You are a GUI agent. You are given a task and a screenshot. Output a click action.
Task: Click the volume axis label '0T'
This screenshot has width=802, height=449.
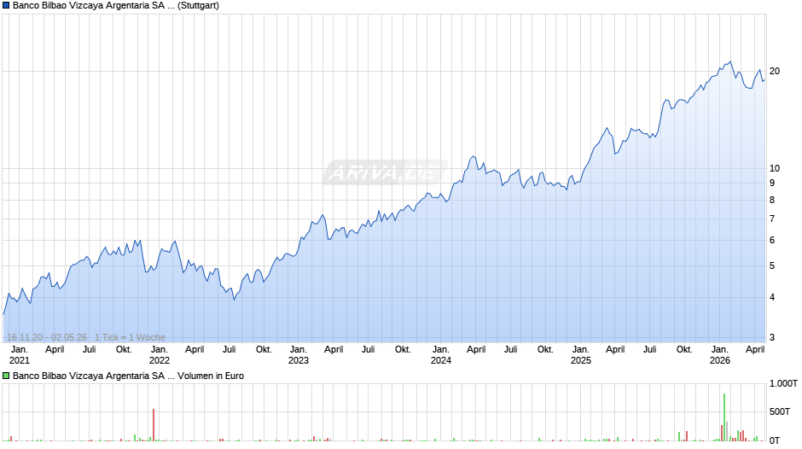pos(775,440)
